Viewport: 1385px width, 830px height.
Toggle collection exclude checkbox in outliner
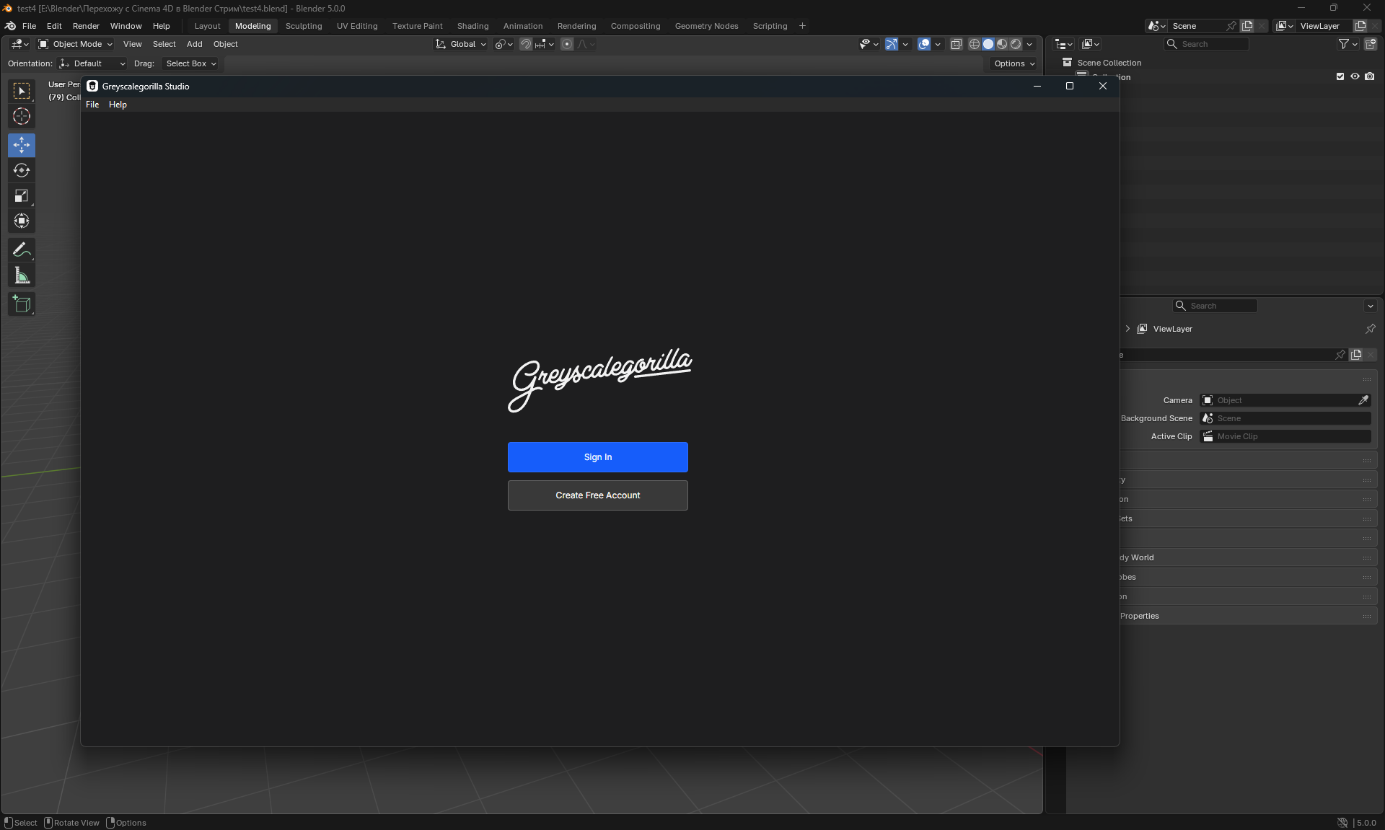pos(1340,76)
